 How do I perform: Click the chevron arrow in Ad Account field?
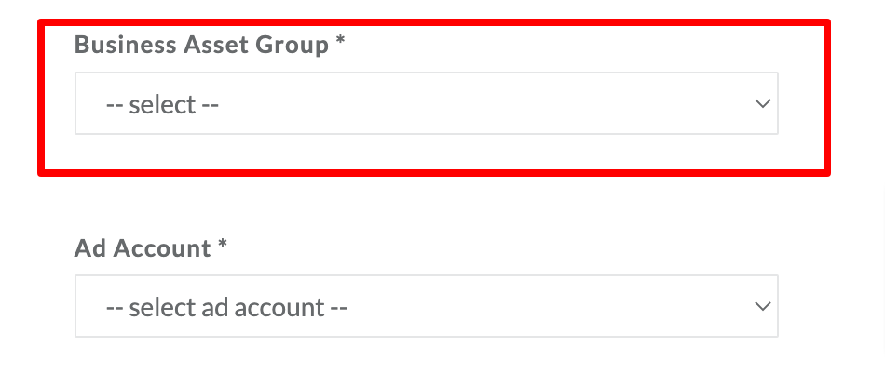pyautogui.click(x=763, y=306)
